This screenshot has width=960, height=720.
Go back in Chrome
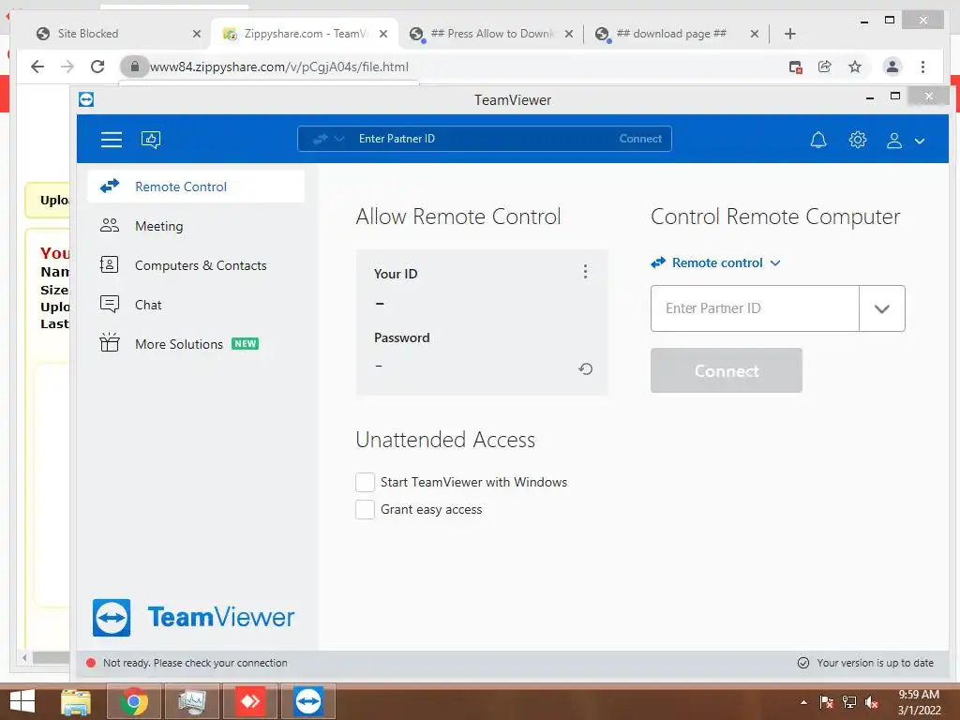pos(37,67)
